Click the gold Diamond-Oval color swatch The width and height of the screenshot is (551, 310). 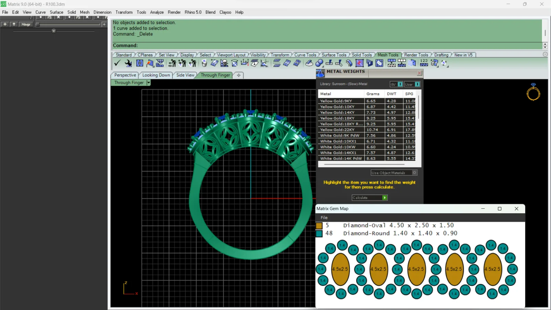tap(319, 226)
